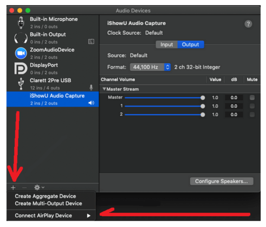Switch to the Output tab
The width and height of the screenshot is (266, 227).
[x=190, y=44]
